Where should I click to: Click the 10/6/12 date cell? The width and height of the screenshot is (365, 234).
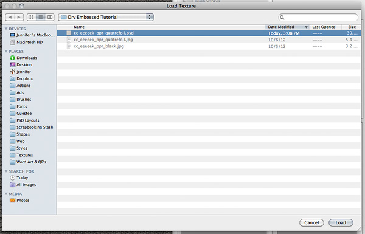pos(277,40)
